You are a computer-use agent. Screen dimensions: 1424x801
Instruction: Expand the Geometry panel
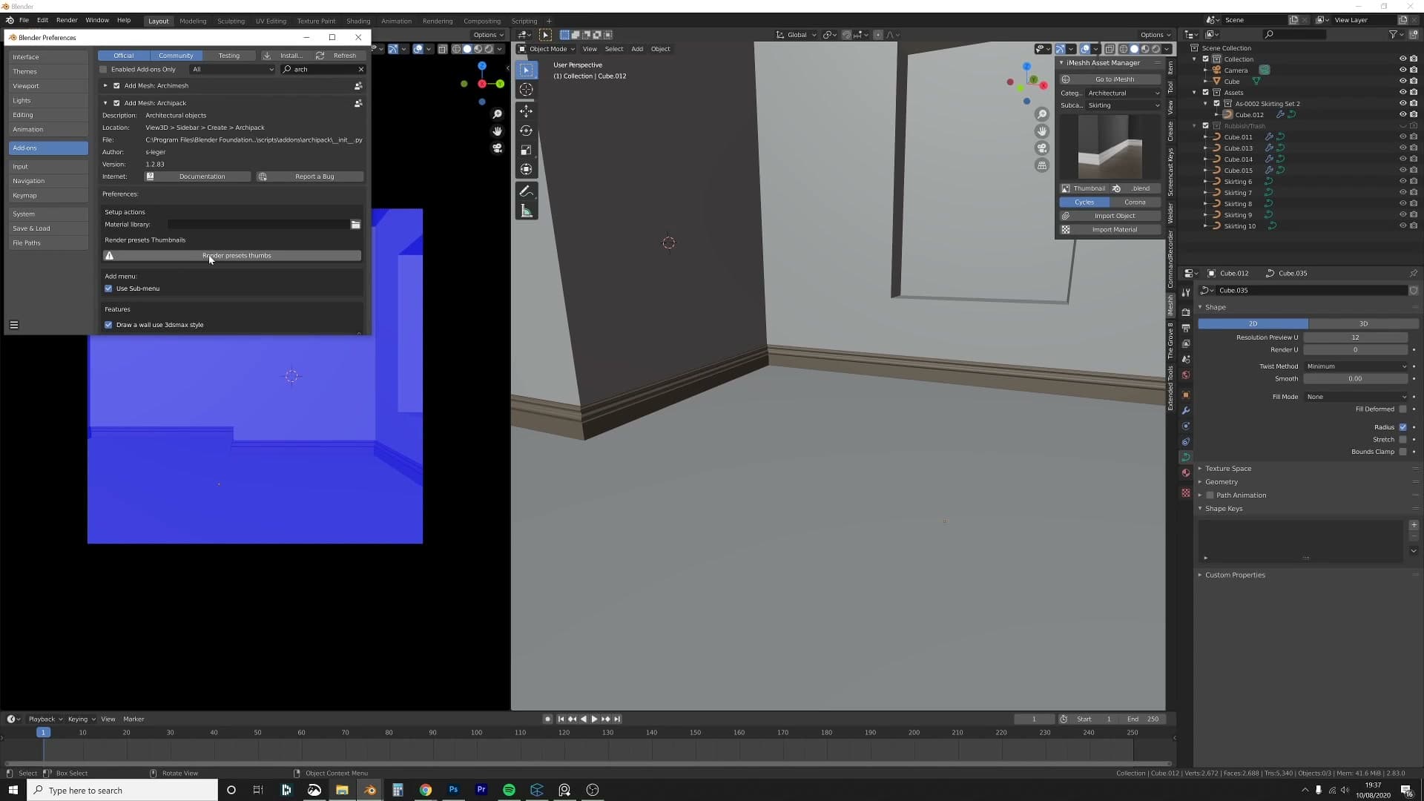pyautogui.click(x=1221, y=482)
